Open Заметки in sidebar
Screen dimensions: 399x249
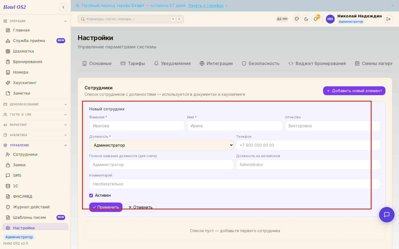(35, 93)
